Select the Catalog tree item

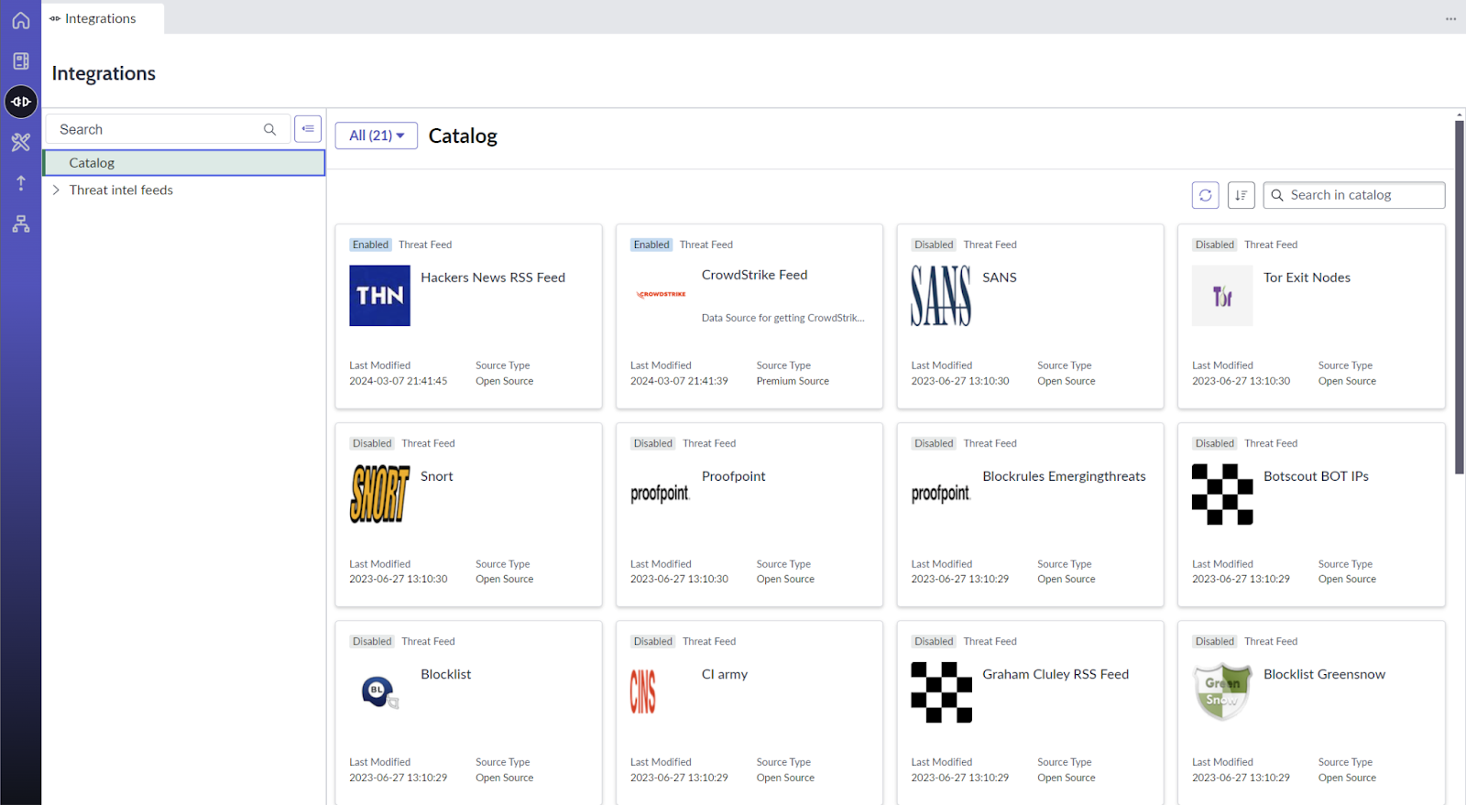(184, 163)
